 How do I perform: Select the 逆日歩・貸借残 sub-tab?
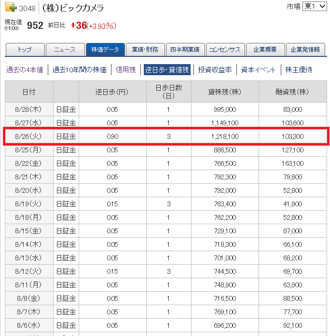[x=167, y=69]
